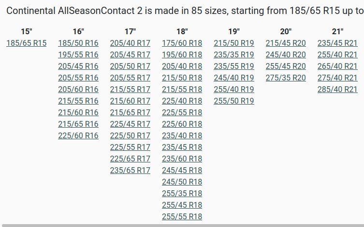This screenshot has width=364, height=227.
Task: Open the 225/40 R18 tyre size
Action: pyautogui.click(x=182, y=101)
